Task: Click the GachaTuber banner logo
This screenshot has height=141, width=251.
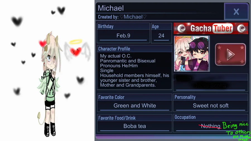Action: [211, 28]
